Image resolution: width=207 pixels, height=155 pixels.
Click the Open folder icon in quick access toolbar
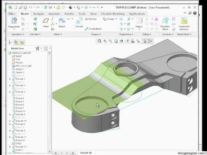coord(21,7)
